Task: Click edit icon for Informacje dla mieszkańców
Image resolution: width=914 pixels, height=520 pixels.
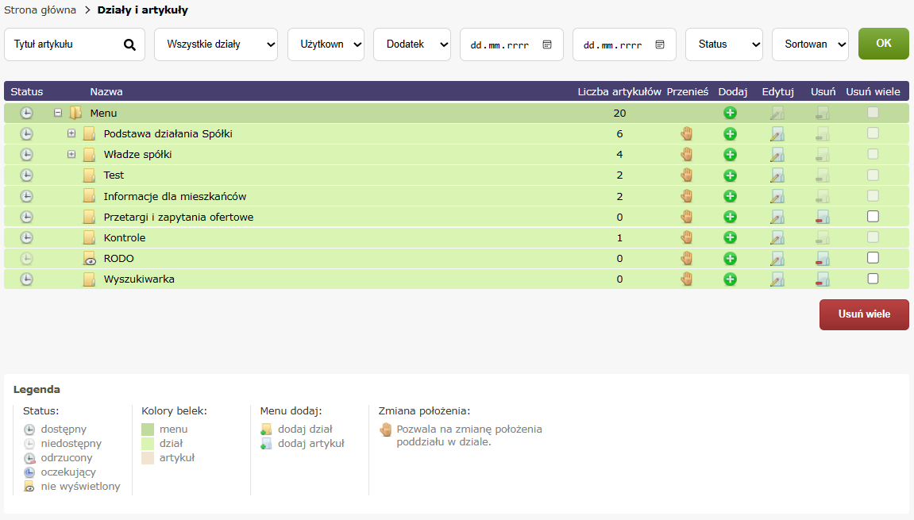Action: (x=777, y=196)
